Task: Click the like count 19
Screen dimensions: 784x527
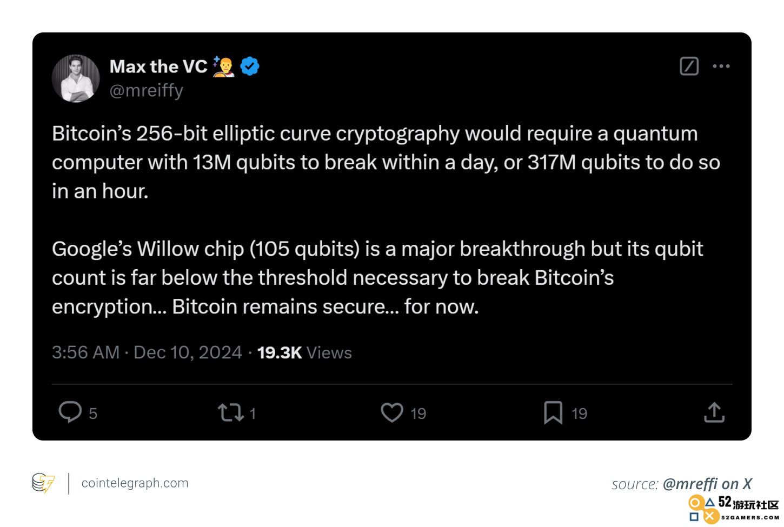Action: pyautogui.click(x=418, y=413)
